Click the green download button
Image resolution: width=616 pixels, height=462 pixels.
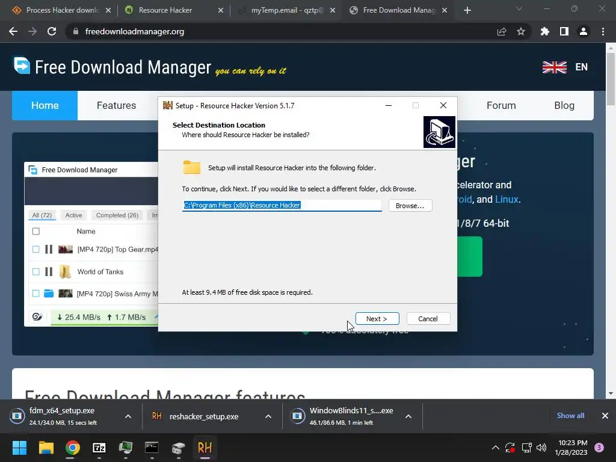pos(470,256)
